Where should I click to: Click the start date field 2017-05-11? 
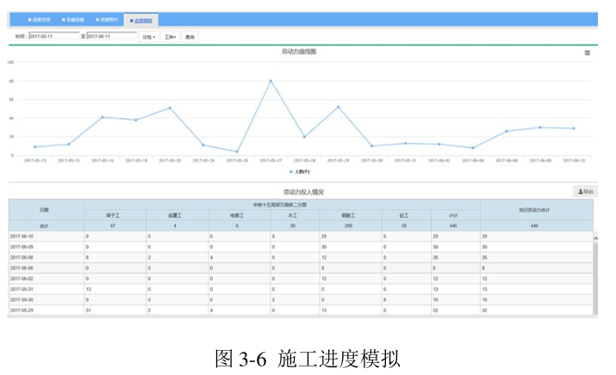coord(53,36)
